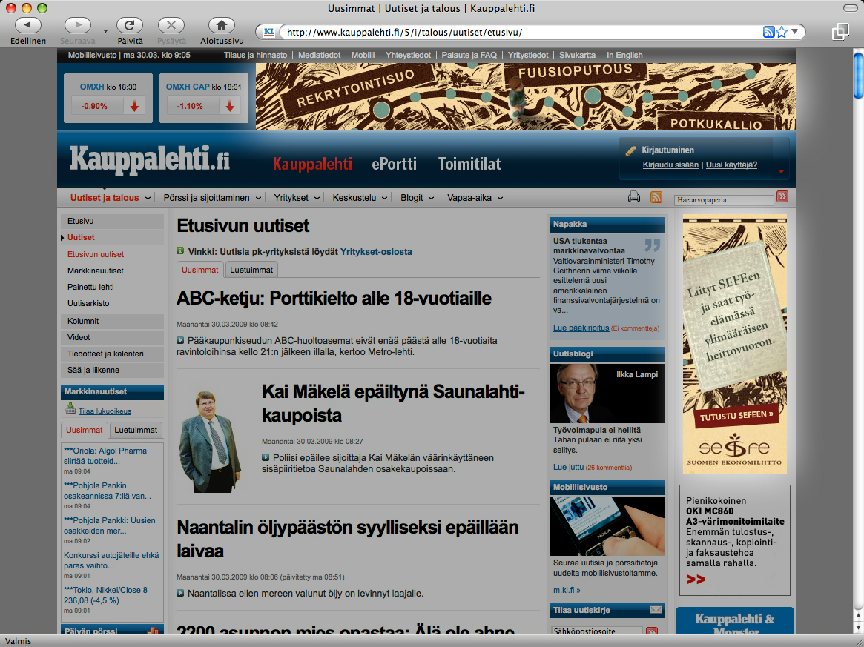Expand the Keskustelu navigation menu

(385, 198)
